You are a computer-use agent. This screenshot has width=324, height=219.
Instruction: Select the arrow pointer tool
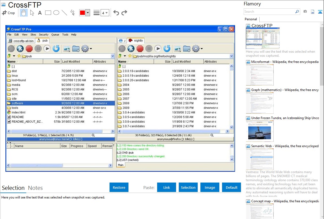pyautogui.click(x=32, y=13)
